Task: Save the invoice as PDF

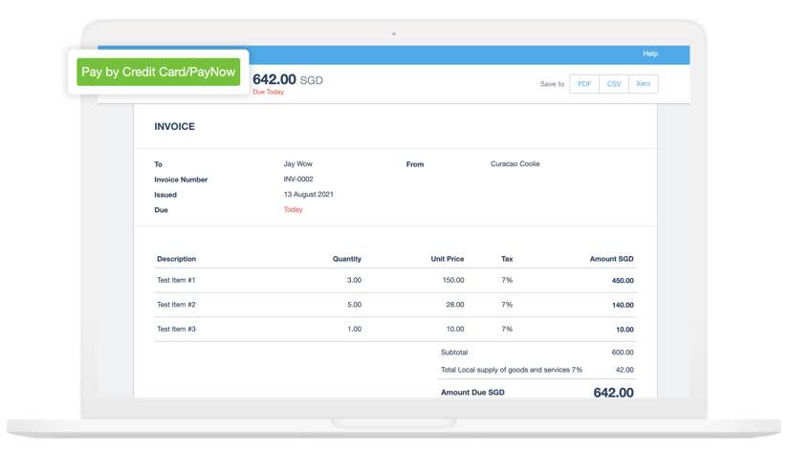Action: pos(583,84)
